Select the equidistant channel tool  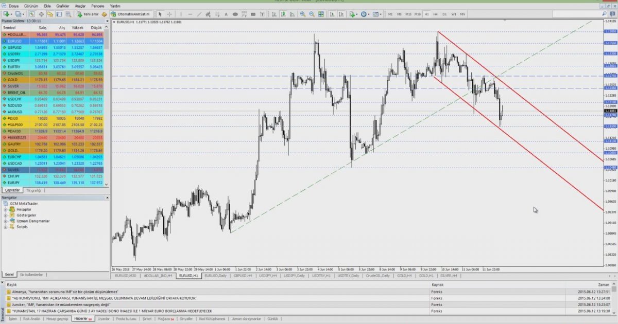point(208,14)
